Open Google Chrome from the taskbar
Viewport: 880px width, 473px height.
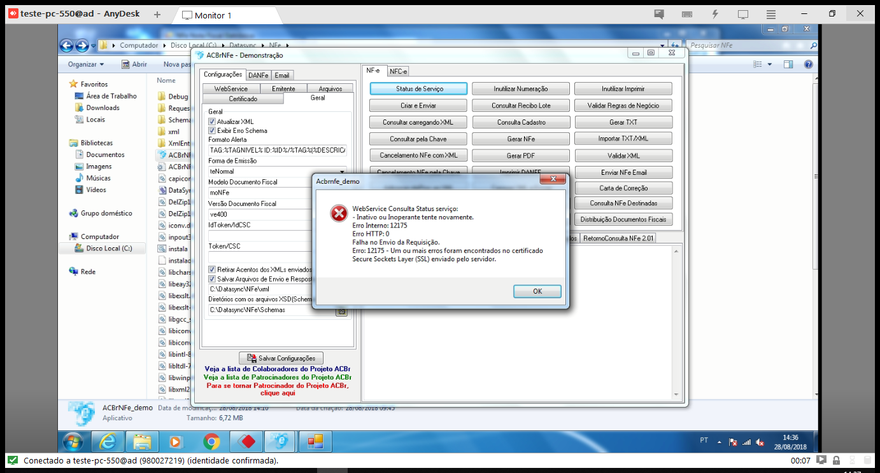[x=211, y=441]
